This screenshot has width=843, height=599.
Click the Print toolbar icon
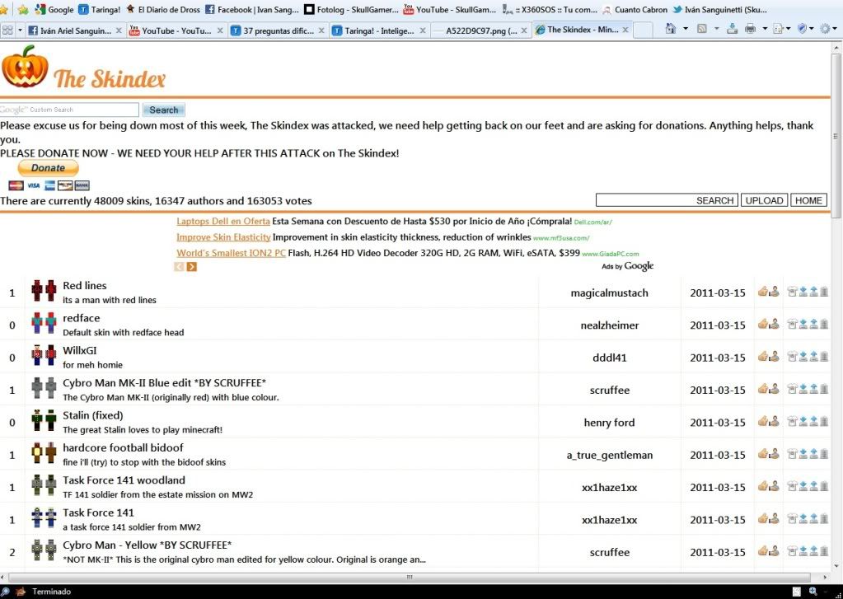pos(750,29)
